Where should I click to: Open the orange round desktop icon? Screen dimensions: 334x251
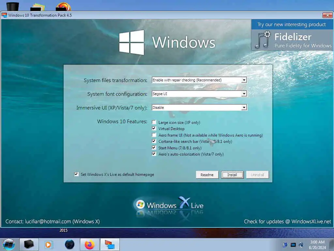[x=63, y=7]
